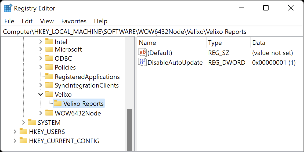Screen dimensions: 304x152
Task: Select the HKEY_USERS label
Action: (x=47, y=132)
